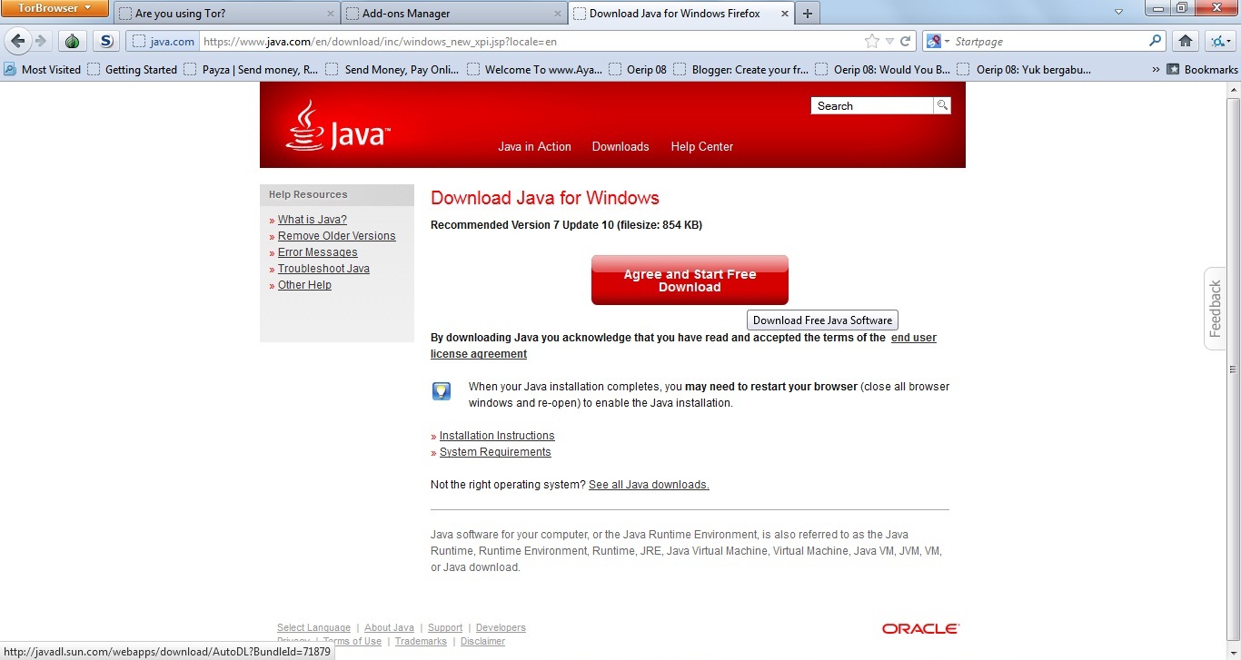Click Developers footer link
The image size is (1241, 660).
[x=501, y=627]
